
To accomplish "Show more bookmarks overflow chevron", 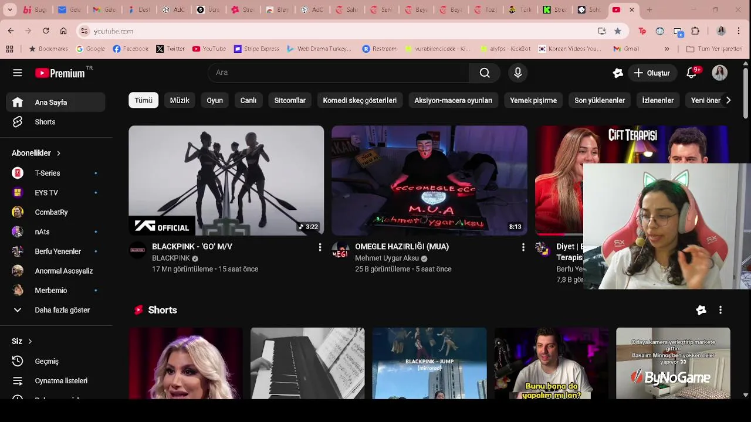I will click(x=667, y=49).
